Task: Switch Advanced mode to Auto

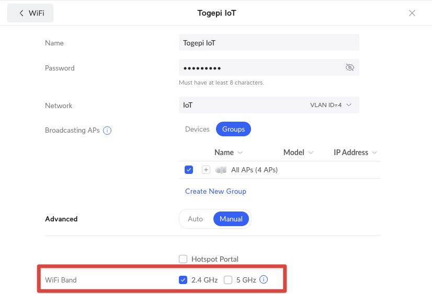Action: 195,219
